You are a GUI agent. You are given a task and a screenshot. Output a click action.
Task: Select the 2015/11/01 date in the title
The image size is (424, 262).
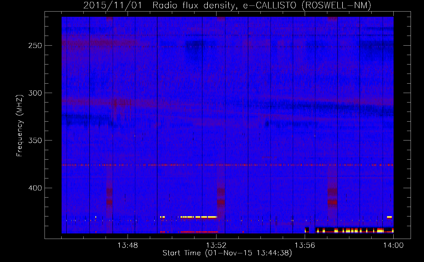tap(113, 6)
